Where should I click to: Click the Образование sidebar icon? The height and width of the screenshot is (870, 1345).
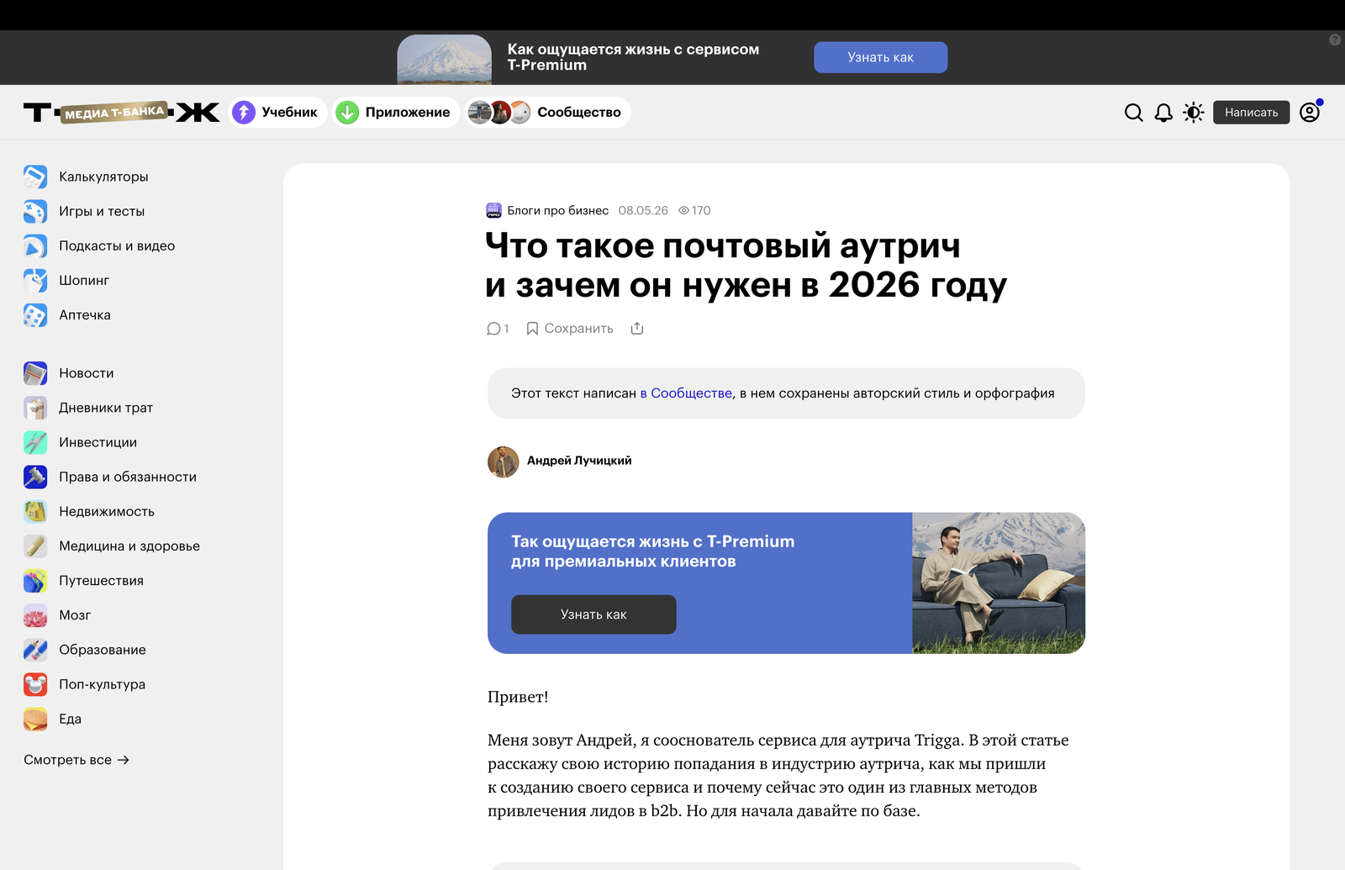[x=35, y=649]
